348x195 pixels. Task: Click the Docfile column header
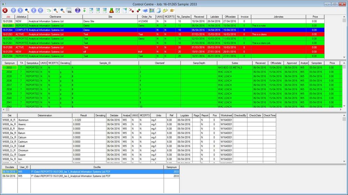pyautogui.click(x=97, y=167)
